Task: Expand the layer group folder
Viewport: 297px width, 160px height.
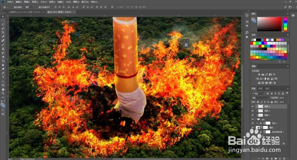Action: click(x=256, y=119)
